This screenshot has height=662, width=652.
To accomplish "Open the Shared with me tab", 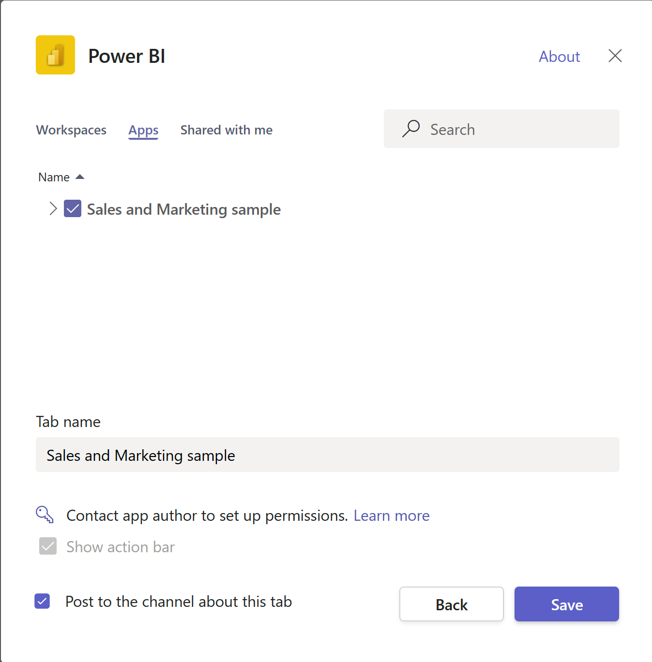I will point(226,130).
